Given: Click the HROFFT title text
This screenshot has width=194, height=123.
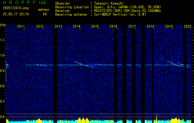Looking at the screenshot, I should [19, 2].
